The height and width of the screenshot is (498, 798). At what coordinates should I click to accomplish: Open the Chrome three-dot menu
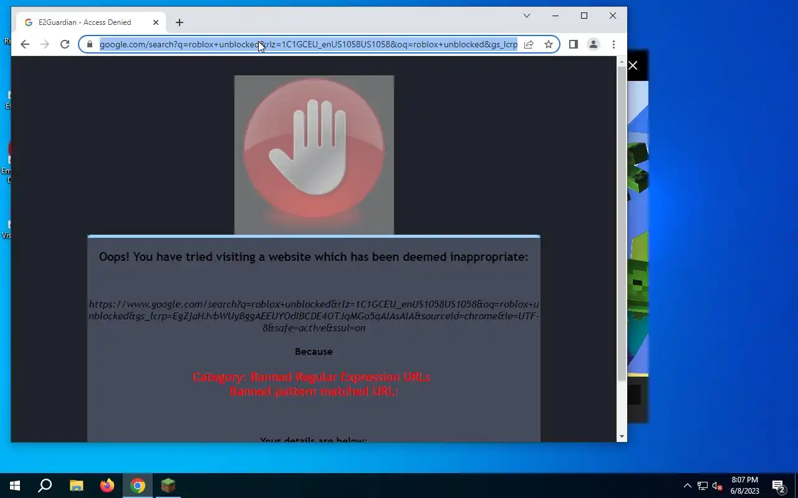coord(613,44)
